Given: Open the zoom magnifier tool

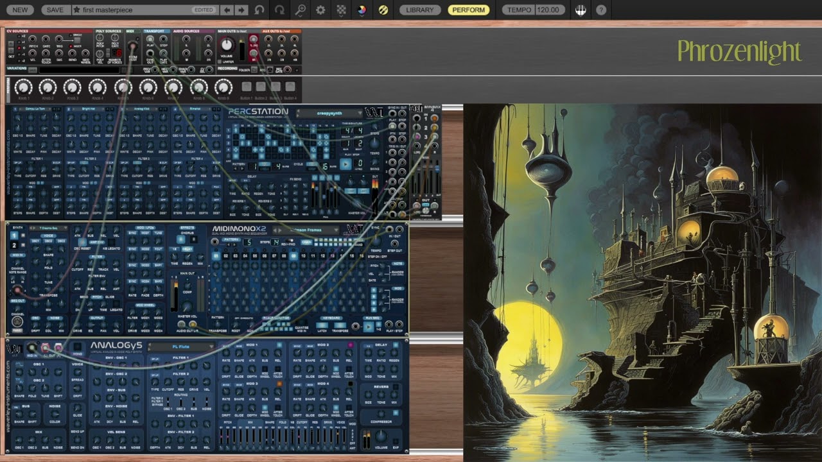Looking at the screenshot, I should [300, 10].
